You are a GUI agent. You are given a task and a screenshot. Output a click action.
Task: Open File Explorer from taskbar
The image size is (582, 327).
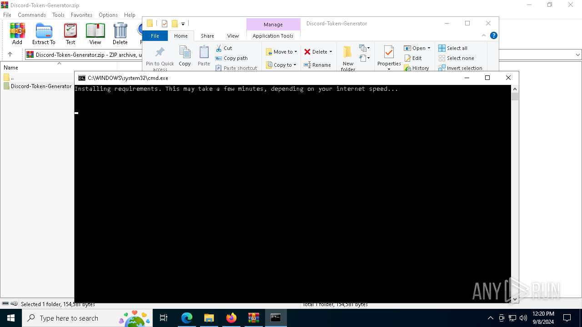(209, 318)
